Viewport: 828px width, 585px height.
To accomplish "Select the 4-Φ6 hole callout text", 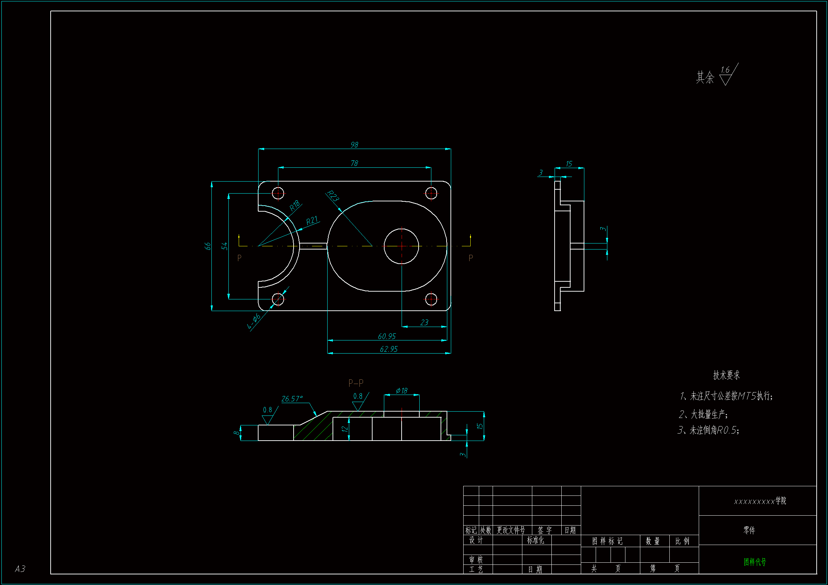I will pyautogui.click(x=254, y=321).
